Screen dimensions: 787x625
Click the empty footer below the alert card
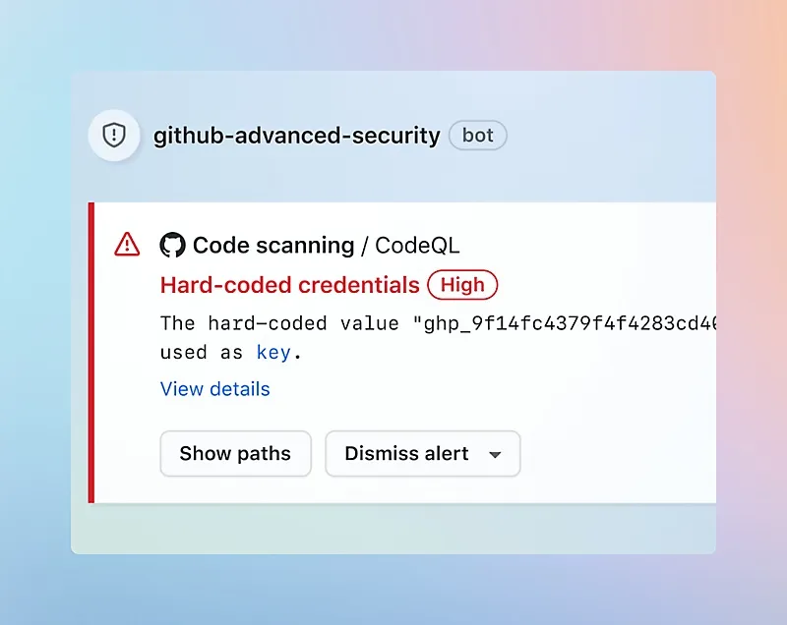[x=393, y=529]
